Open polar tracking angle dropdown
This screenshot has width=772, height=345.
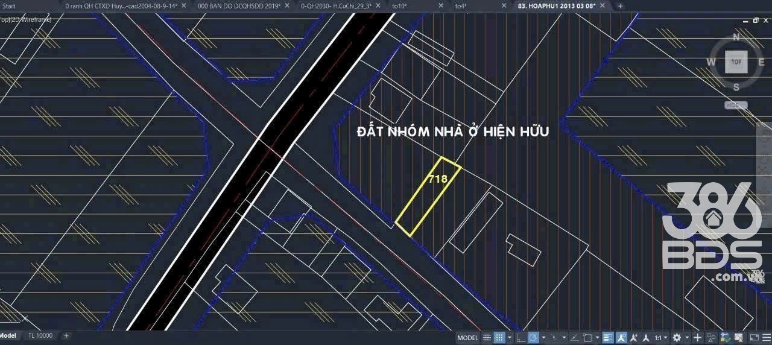pos(543,338)
